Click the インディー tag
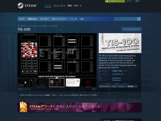161x121 pixels. coord(122,86)
